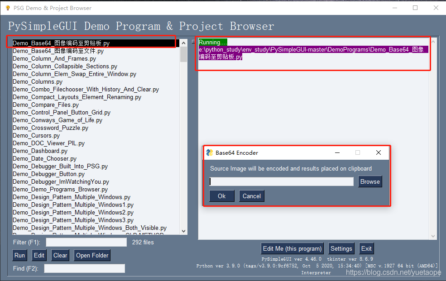Viewport: 446px width, 281px height.
Task: Focus the source image path field
Action: click(282, 181)
